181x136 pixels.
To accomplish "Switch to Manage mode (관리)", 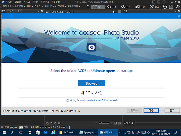I will [98, 7].
